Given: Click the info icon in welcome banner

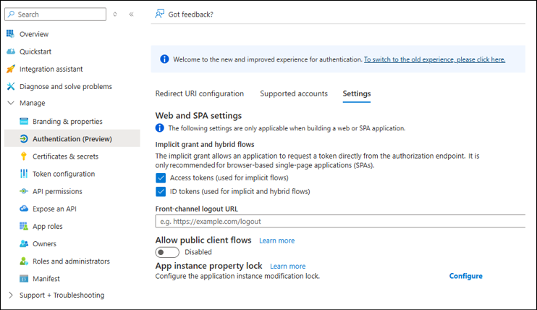Looking at the screenshot, I should pyautogui.click(x=164, y=59).
